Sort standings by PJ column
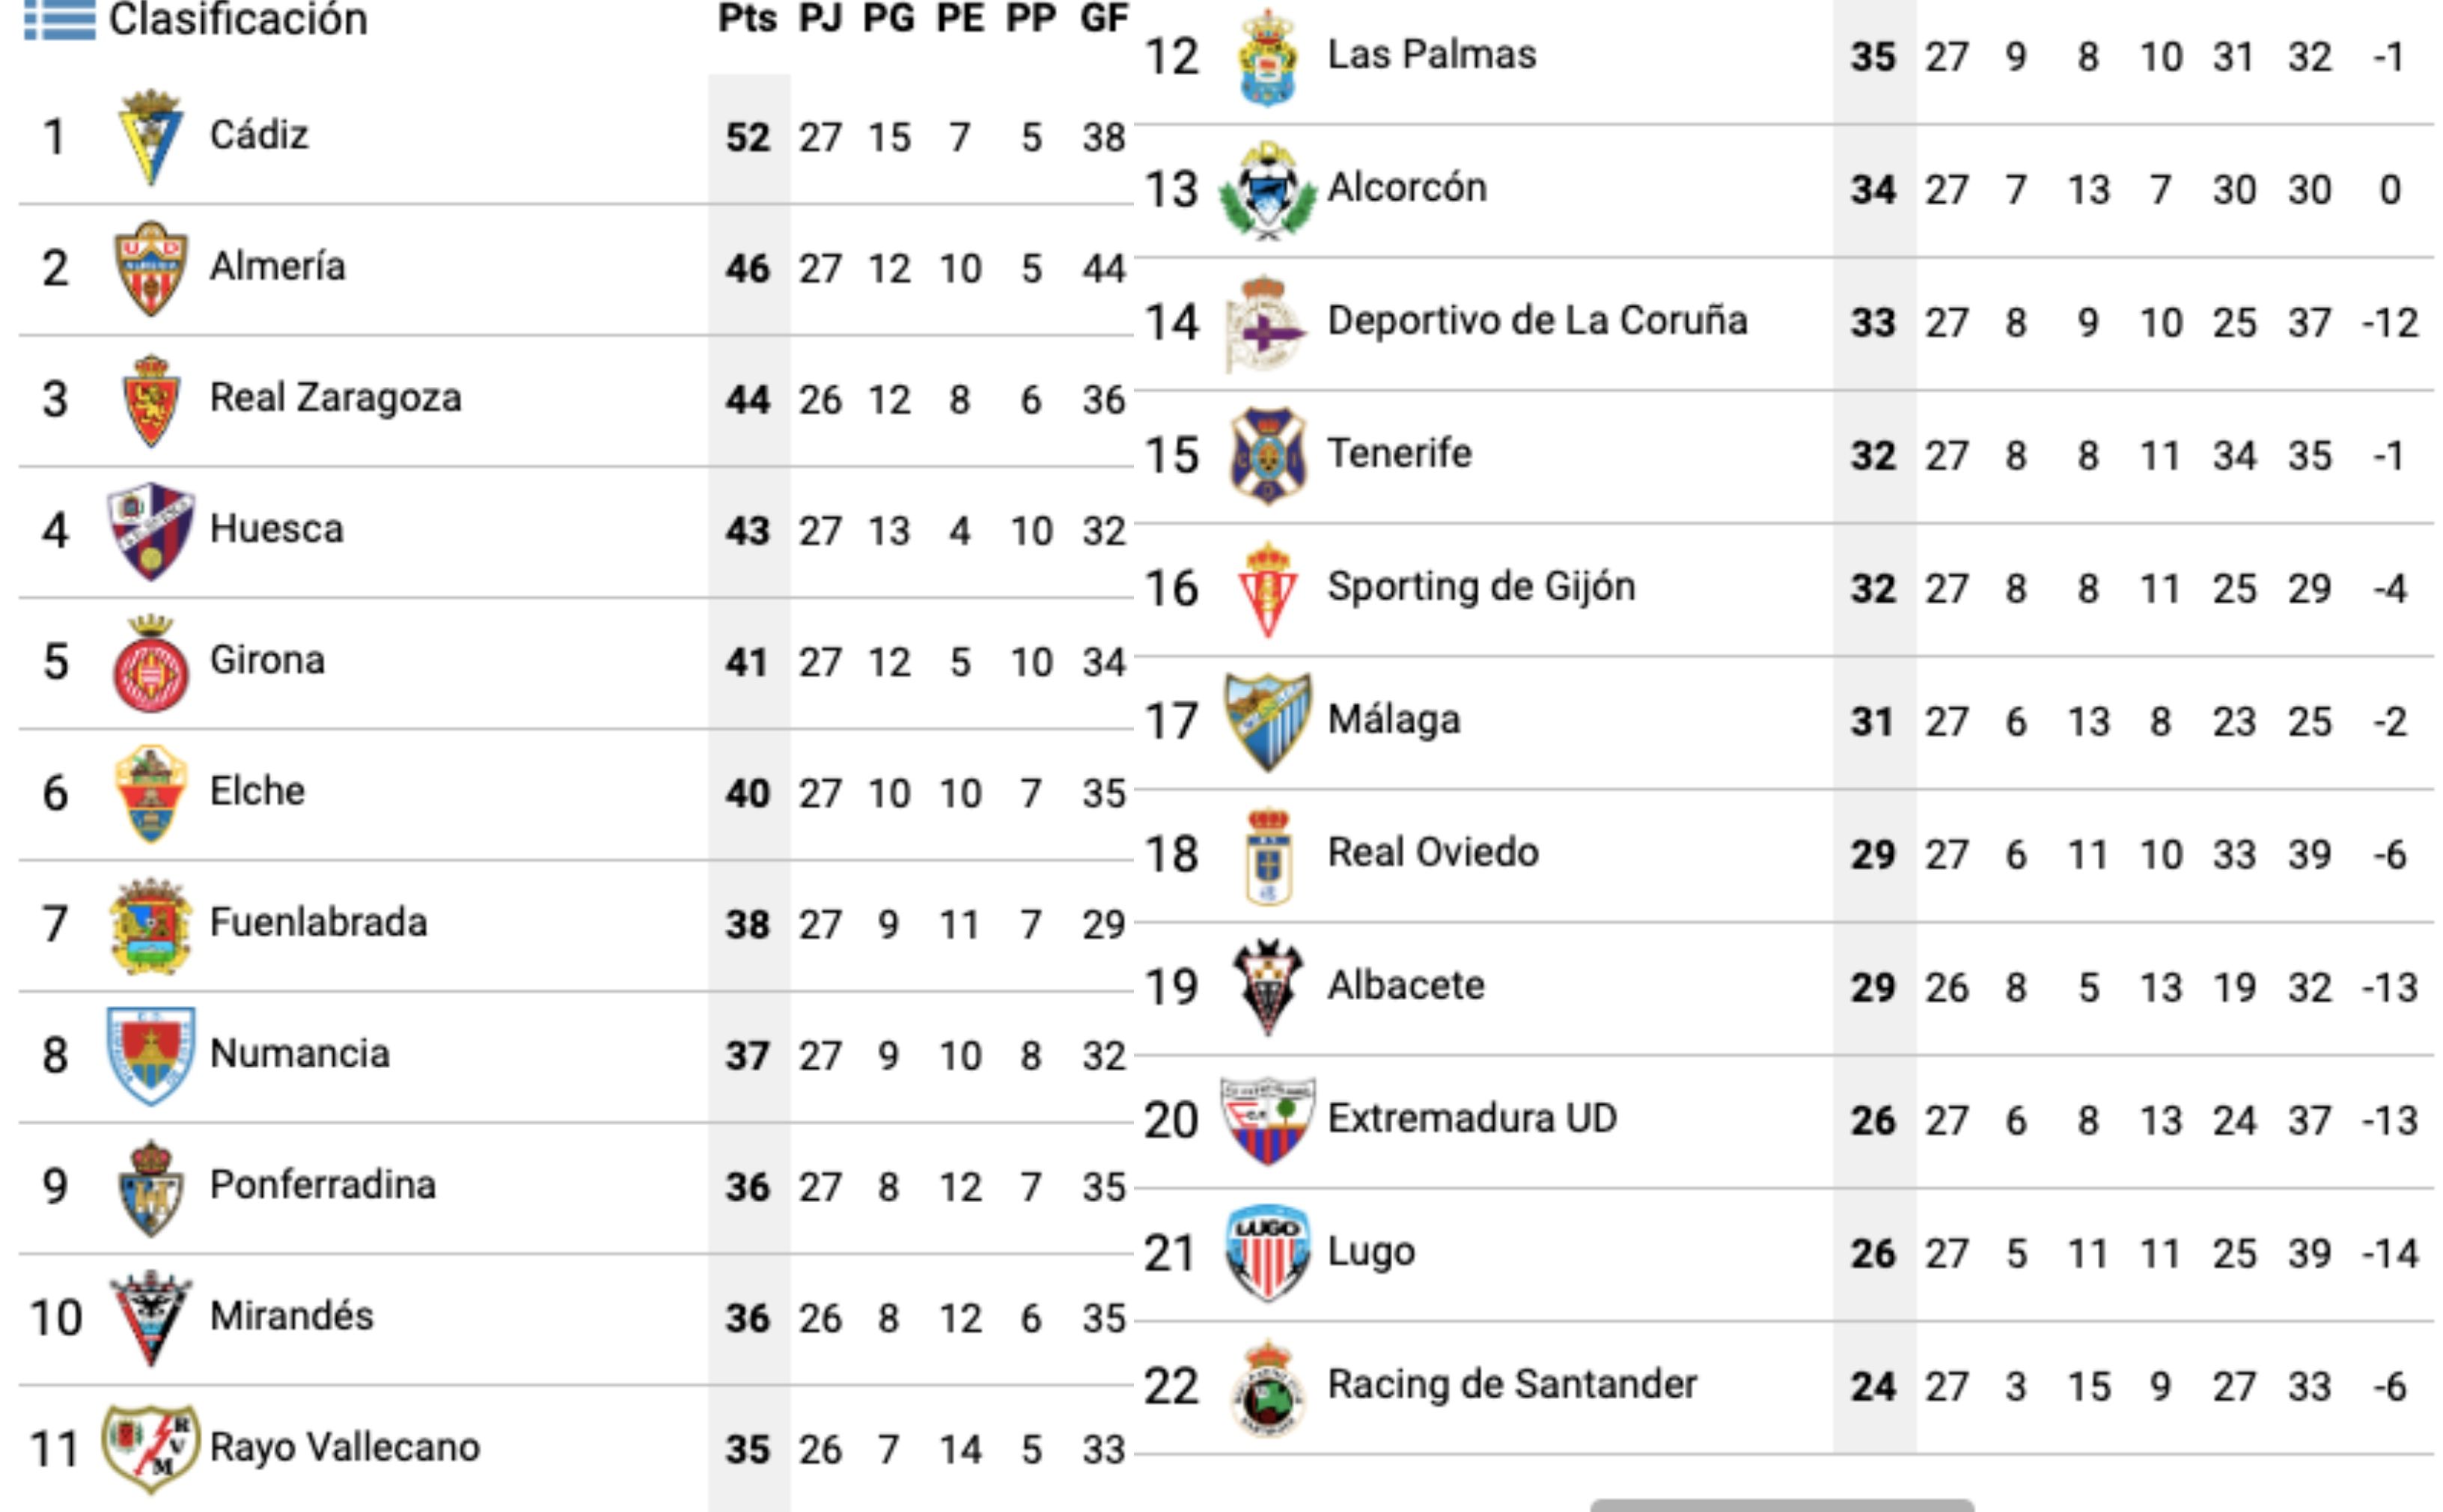The height and width of the screenshot is (1512, 2443). pos(820,17)
